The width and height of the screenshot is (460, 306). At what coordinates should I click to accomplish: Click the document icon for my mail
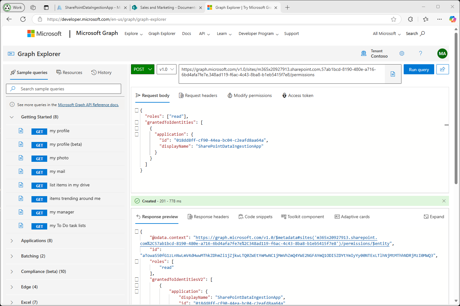coord(21,171)
